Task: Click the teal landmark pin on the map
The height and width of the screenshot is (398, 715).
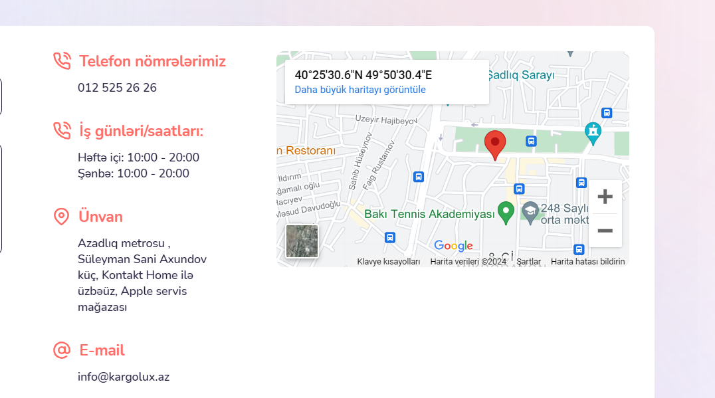Action: (593, 132)
